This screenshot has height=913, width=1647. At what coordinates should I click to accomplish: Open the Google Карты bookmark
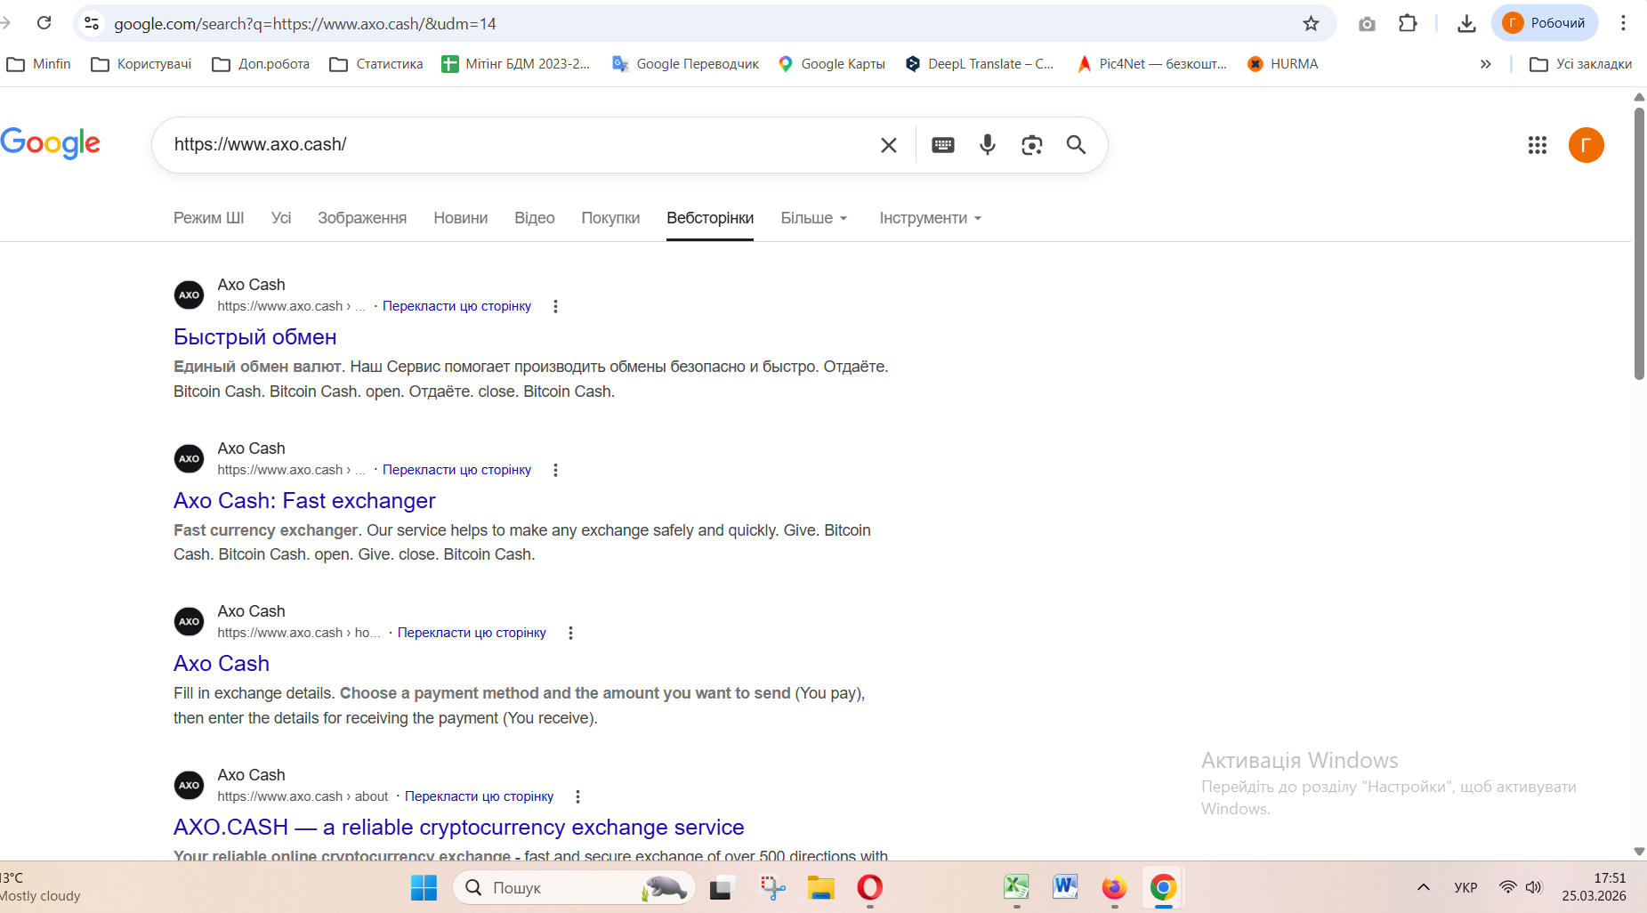(831, 64)
